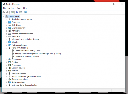128x94 pixels.
Task: Expand the Display adapters category
Action: (7, 28)
